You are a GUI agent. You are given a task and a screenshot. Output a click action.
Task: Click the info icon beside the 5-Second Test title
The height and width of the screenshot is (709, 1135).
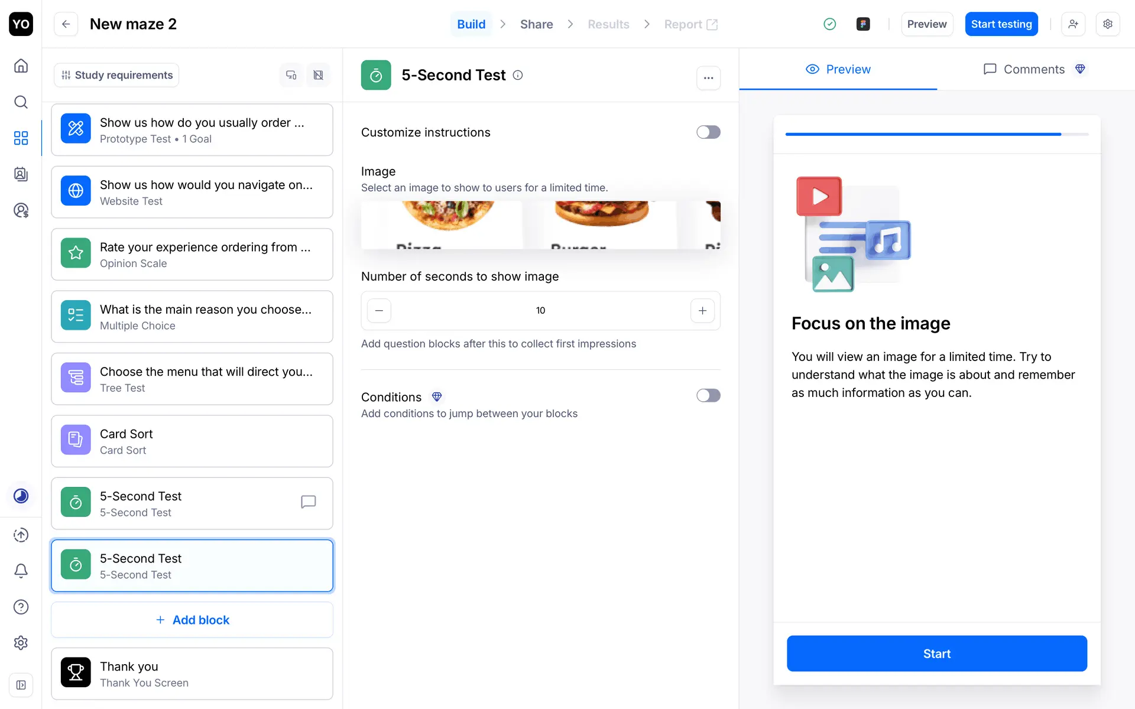pyautogui.click(x=518, y=75)
